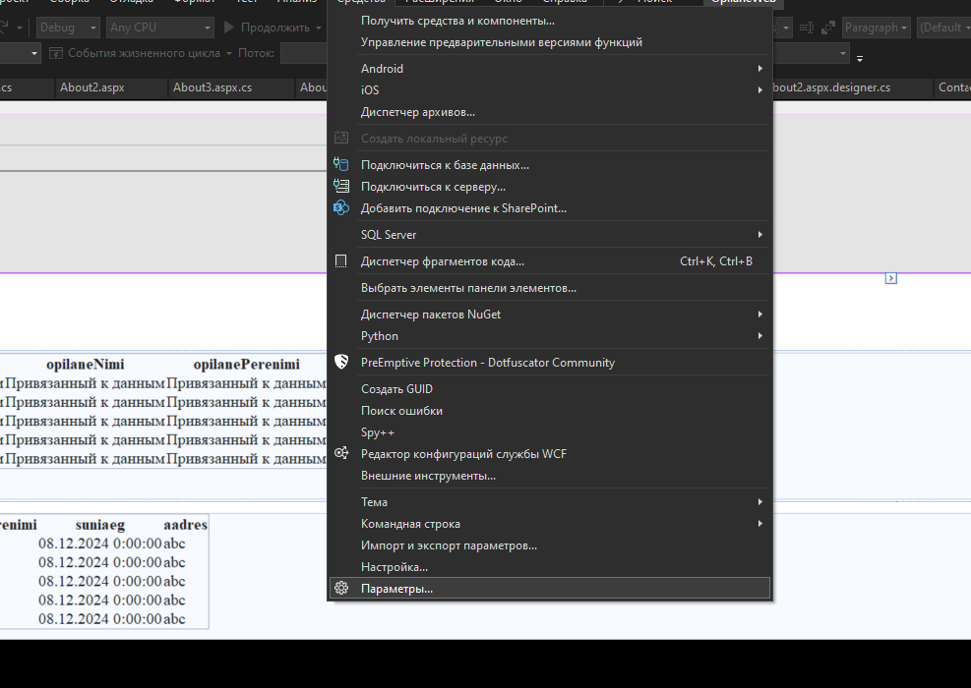Click the connect to database icon
This screenshot has width=971, height=688.
tap(341, 164)
